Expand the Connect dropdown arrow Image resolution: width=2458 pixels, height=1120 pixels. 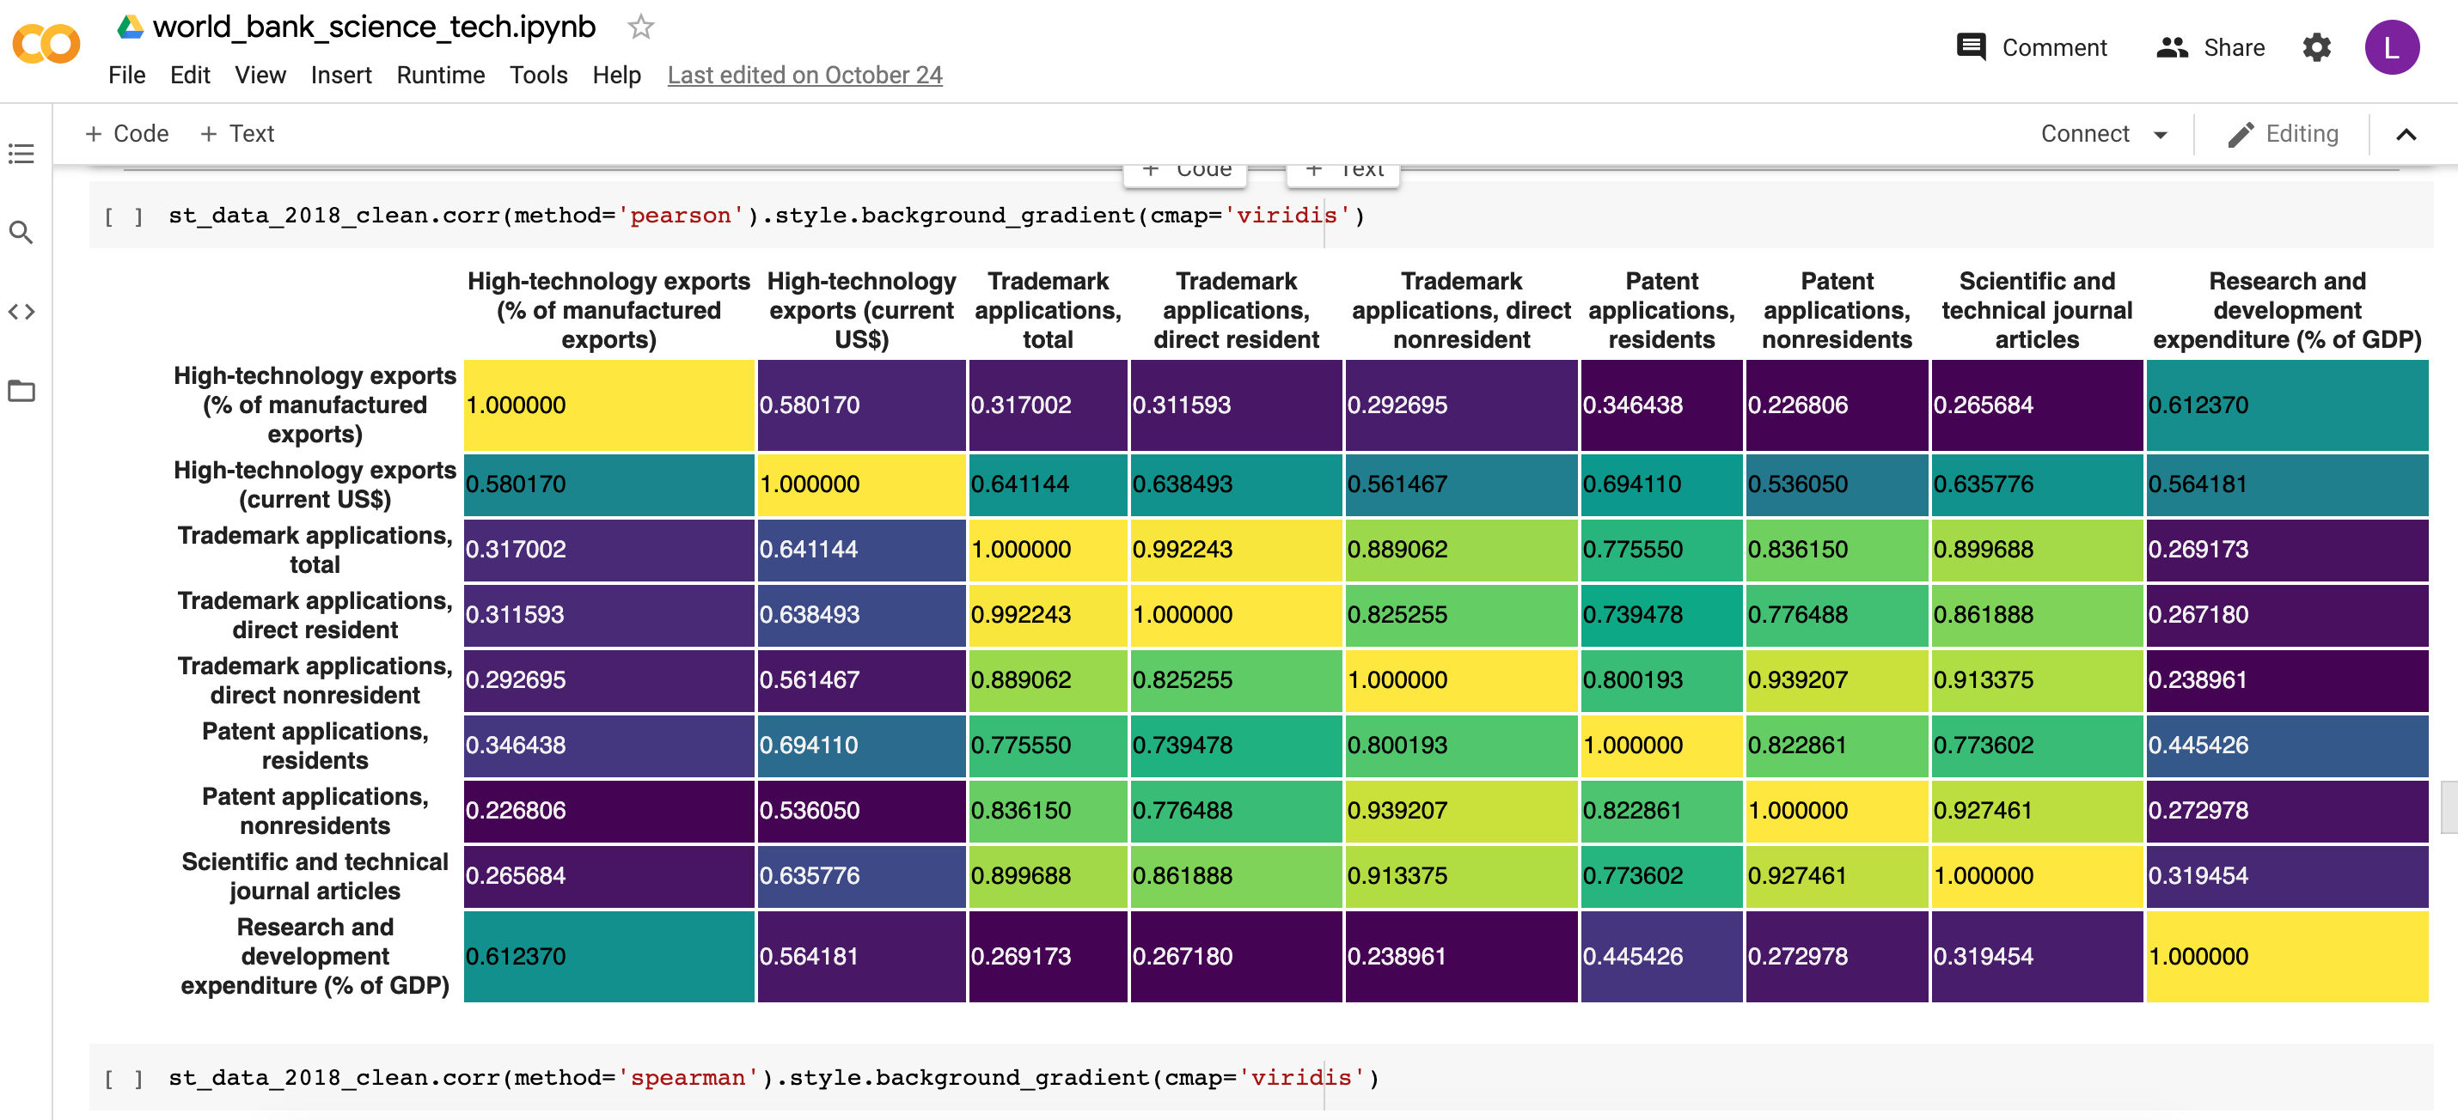tap(2161, 134)
